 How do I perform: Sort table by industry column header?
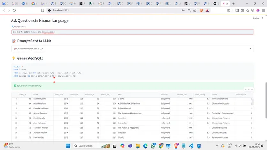[x=168, y=95]
